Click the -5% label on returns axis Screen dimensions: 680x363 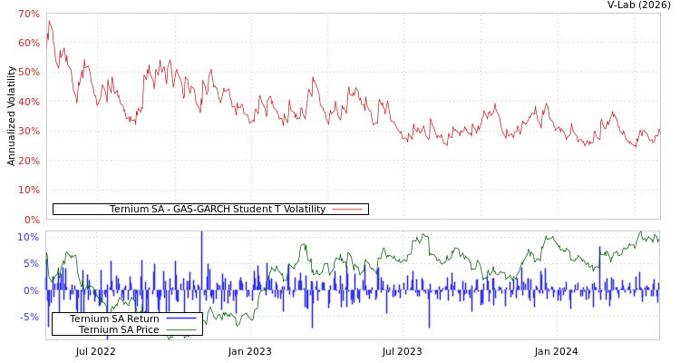click(28, 318)
